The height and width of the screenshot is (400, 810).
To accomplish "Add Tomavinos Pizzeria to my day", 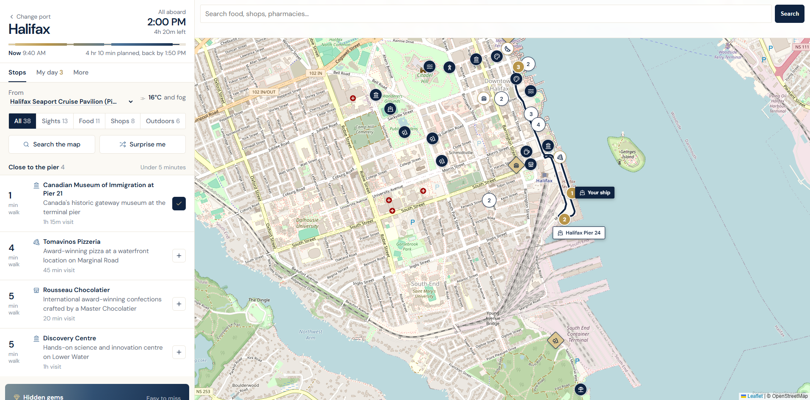I will click(179, 256).
